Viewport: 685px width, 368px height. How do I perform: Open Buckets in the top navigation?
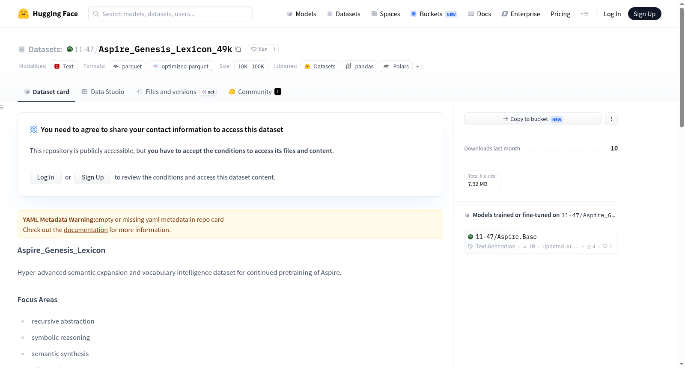pyautogui.click(x=434, y=14)
